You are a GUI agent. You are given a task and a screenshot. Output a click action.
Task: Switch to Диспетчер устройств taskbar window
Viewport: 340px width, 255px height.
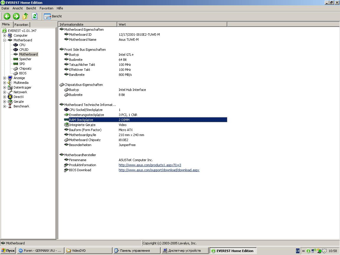click(x=185, y=251)
